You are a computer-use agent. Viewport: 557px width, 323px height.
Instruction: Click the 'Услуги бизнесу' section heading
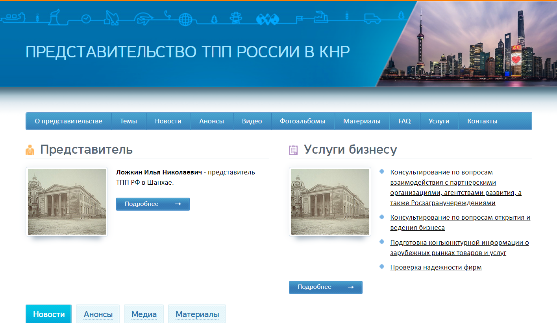click(x=350, y=150)
